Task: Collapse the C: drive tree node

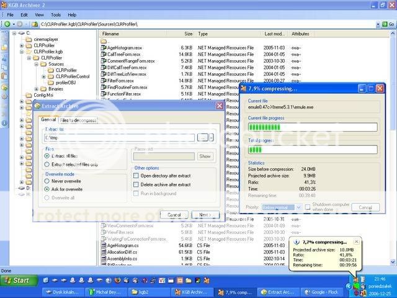Action: tap(14, 33)
